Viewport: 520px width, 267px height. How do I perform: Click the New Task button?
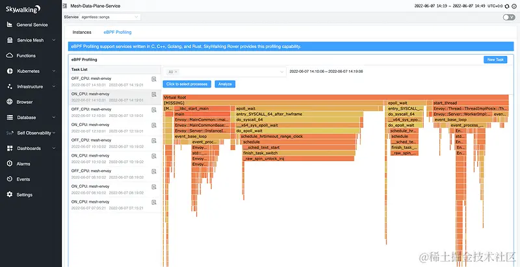click(x=495, y=60)
